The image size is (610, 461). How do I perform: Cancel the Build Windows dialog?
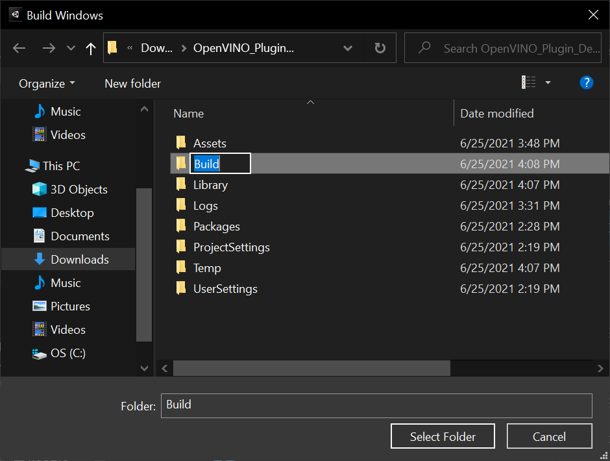(549, 437)
